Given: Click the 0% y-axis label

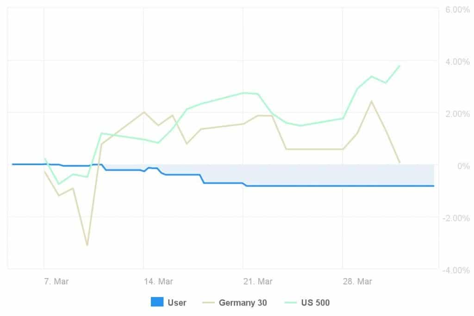Looking at the screenshot, I should pyautogui.click(x=463, y=166).
